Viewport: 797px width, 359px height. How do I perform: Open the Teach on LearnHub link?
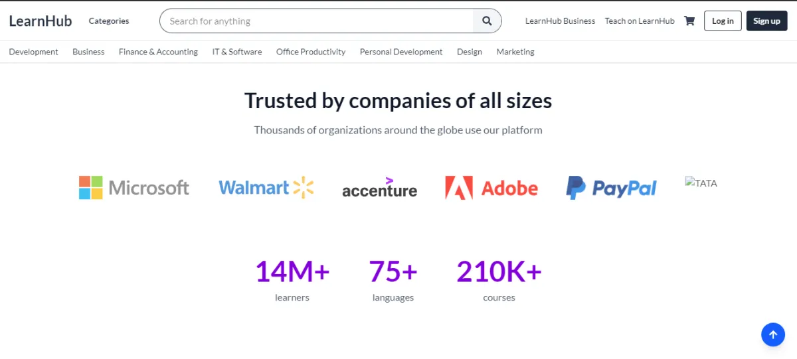point(640,21)
